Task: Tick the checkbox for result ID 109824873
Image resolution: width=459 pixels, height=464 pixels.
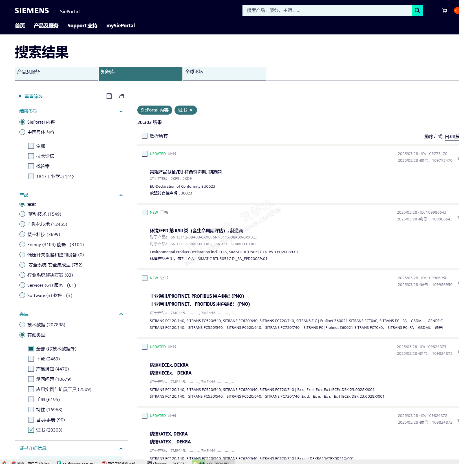Action: tap(145, 347)
